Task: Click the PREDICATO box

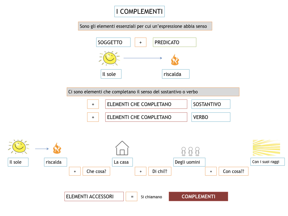Action: pyautogui.click(x=174, y=42)
